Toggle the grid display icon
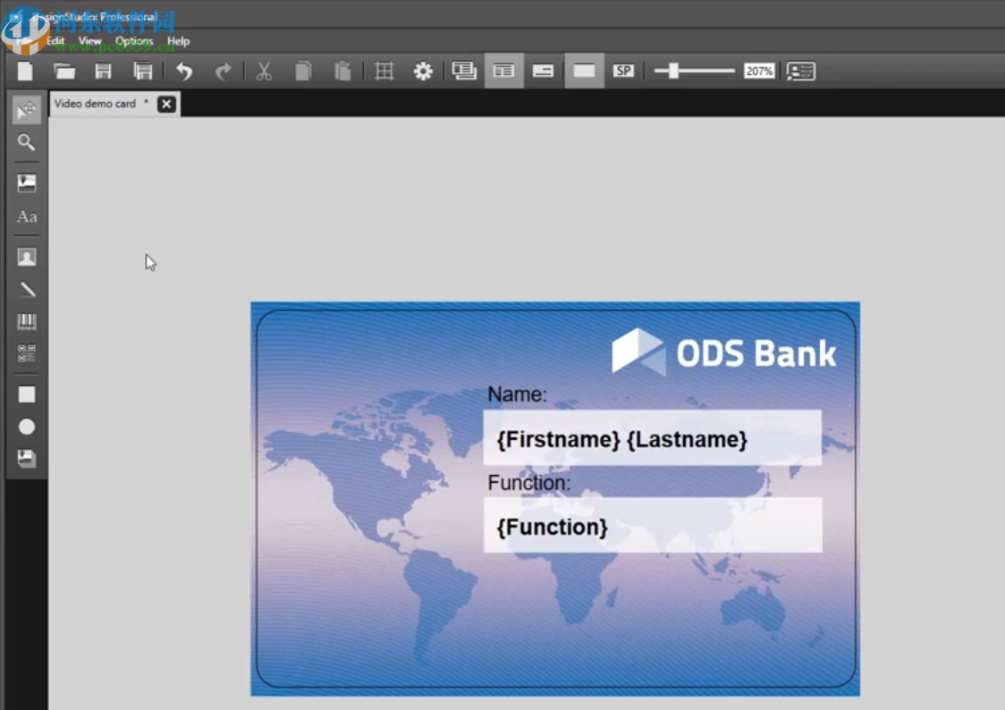Viewport: 1005px width, 710px height. click(x=384, y=72)
